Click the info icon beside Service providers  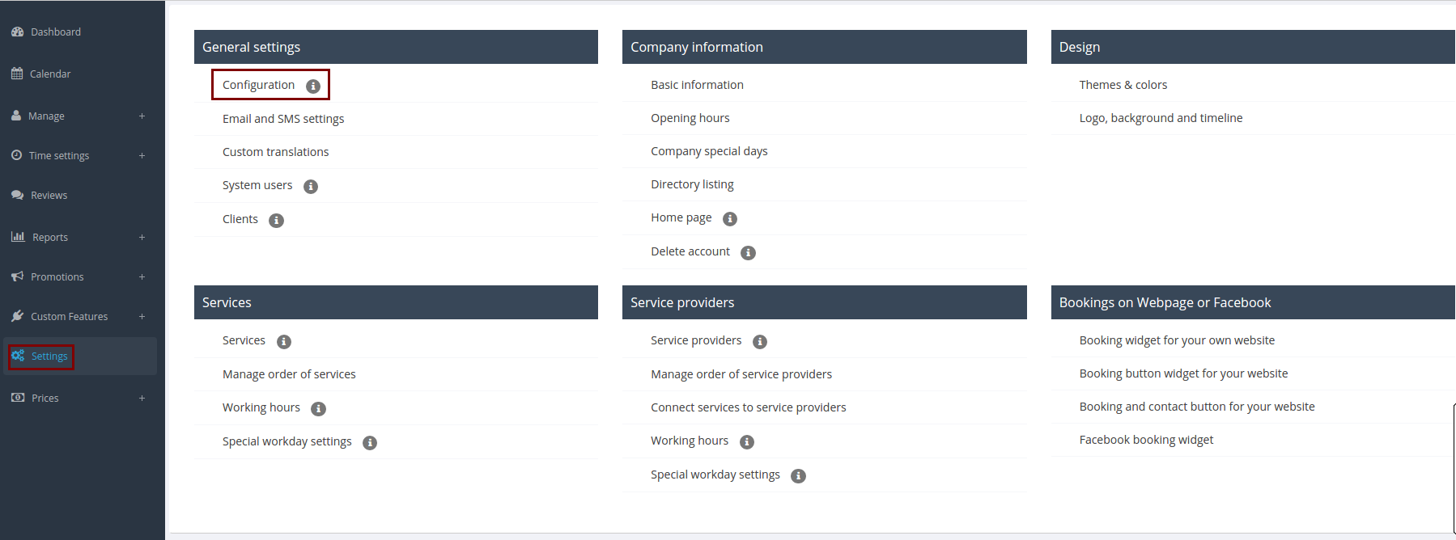coord(759,342)
